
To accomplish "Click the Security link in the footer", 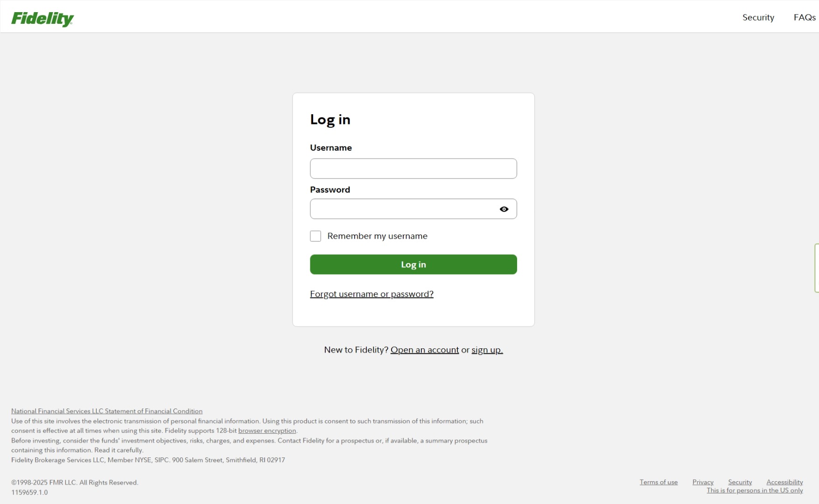I will (740, 482).
